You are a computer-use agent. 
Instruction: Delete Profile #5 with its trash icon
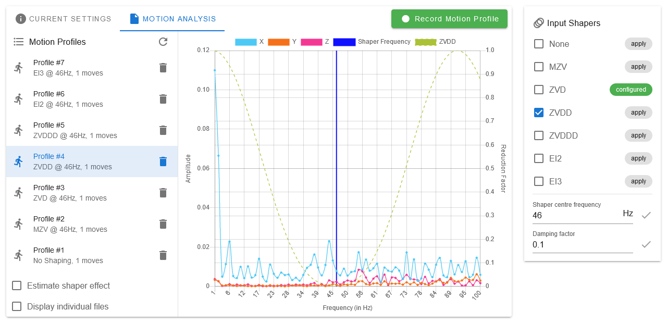tap(163, 130)
